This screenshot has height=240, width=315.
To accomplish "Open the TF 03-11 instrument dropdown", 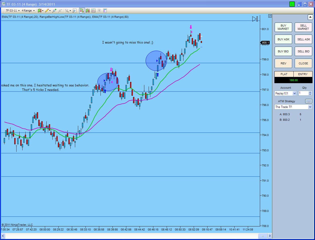I will (13, 11).
